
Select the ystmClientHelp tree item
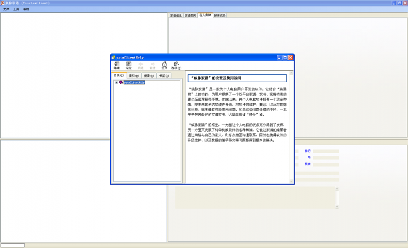(x=134, y=82)
